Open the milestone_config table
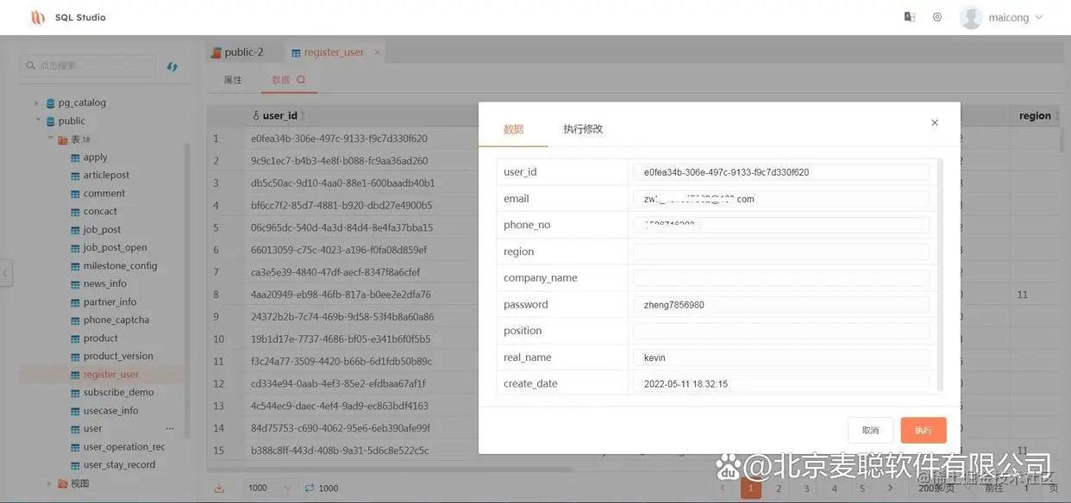 click(120, 266)
